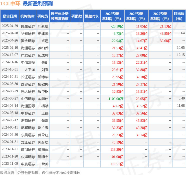Select researcher 邓永康
The height and width of the screenshot is (175, 186).
[43, 26]
